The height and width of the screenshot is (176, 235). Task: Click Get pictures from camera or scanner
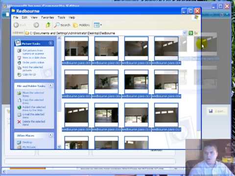(x=33, y=52)
